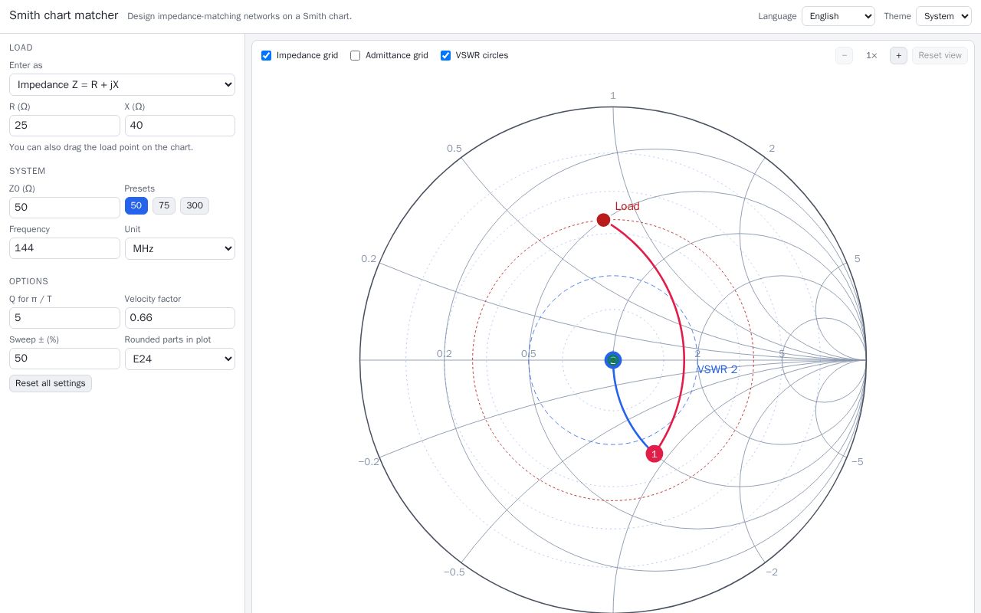Click the 'Smith chart matcher' title
The height and width of the screenshot is (613, 981).
click(64, 15)
